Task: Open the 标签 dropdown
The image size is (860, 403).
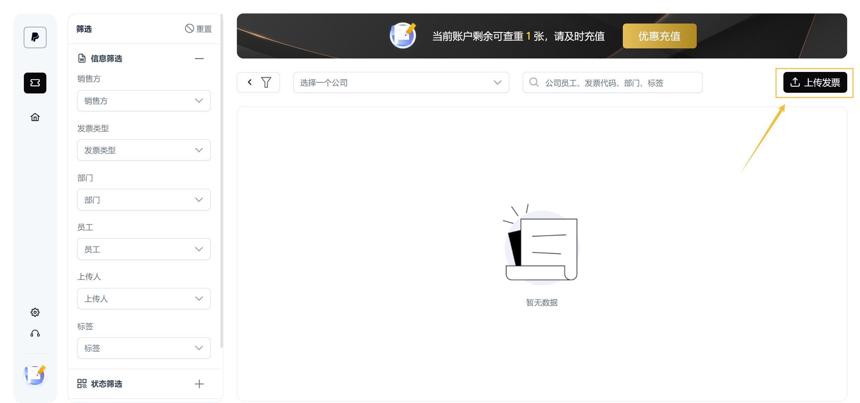Action: click(144, 348)
